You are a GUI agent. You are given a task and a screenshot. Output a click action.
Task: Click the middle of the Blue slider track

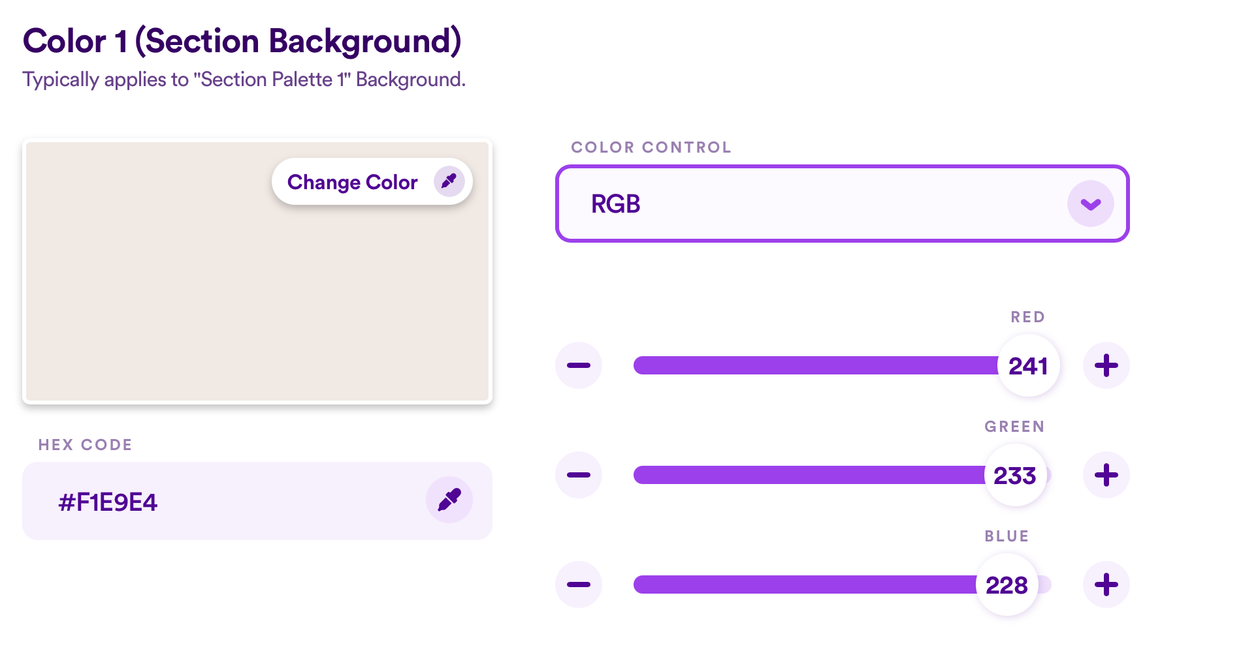843,584
